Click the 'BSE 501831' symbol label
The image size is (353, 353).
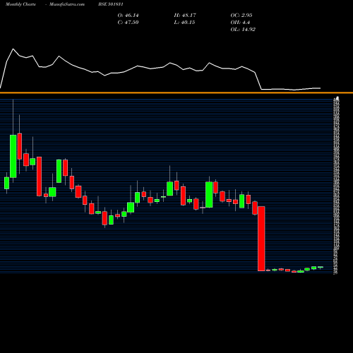pos(111,4)
